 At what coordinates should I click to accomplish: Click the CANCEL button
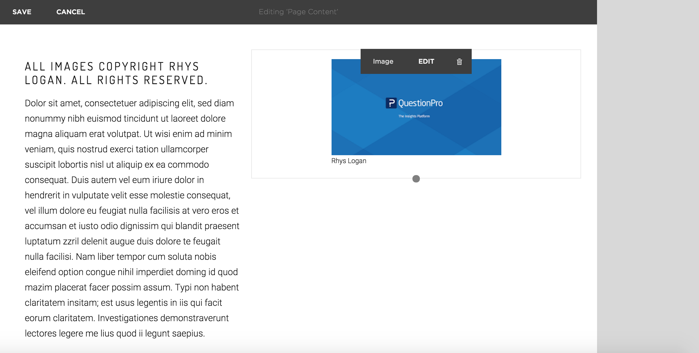(71, 12)
